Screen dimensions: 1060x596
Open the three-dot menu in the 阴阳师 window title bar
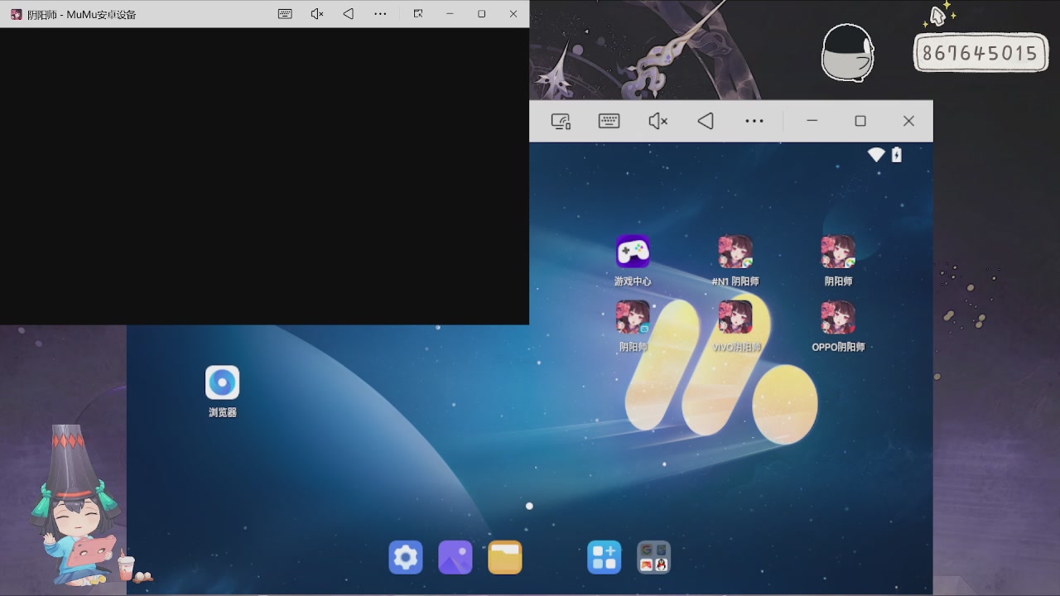380,14
